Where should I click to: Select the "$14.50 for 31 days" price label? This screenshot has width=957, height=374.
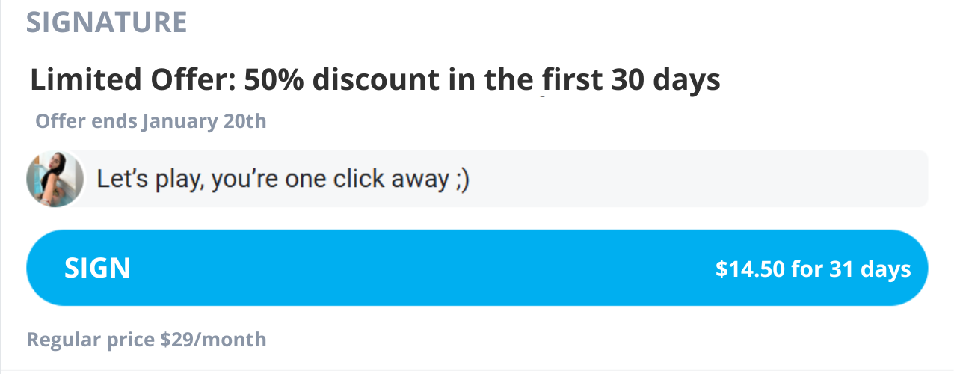[x=813, y=269]
